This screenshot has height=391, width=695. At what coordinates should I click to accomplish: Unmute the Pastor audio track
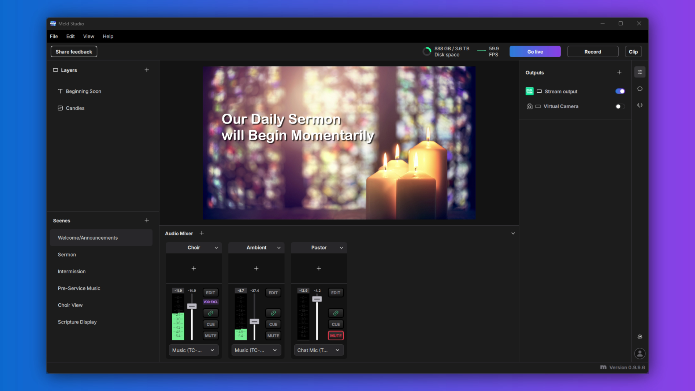336,336
